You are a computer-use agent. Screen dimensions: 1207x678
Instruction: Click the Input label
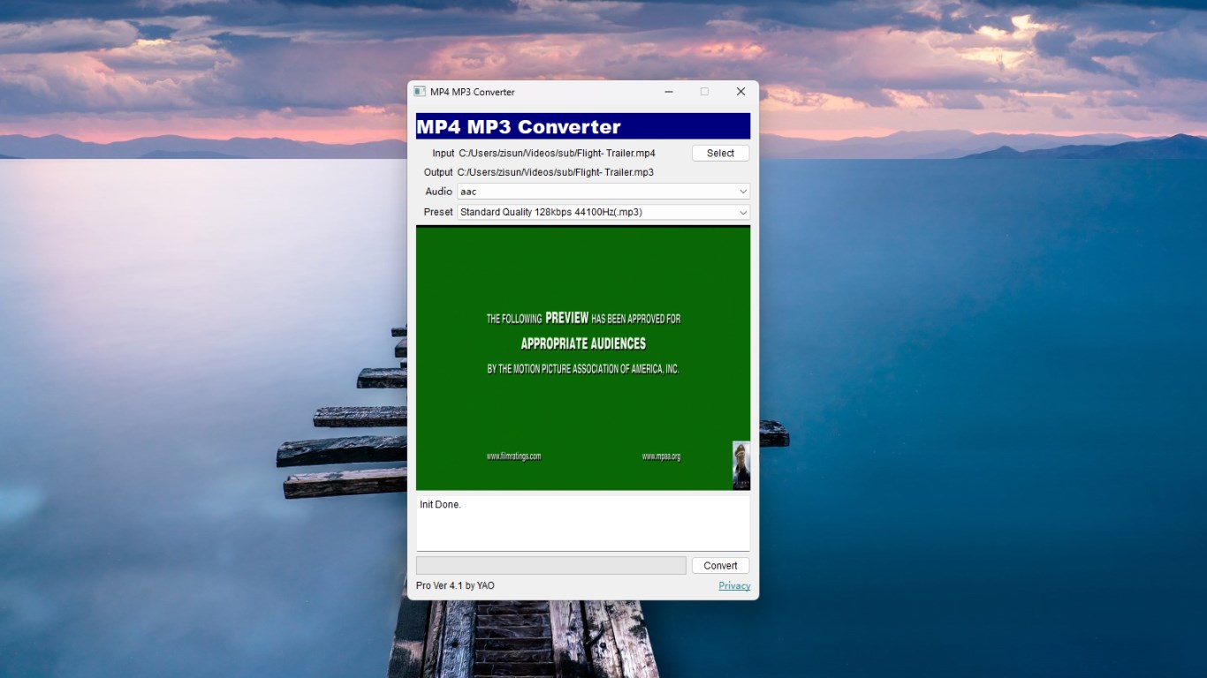(x=443, y=154)
